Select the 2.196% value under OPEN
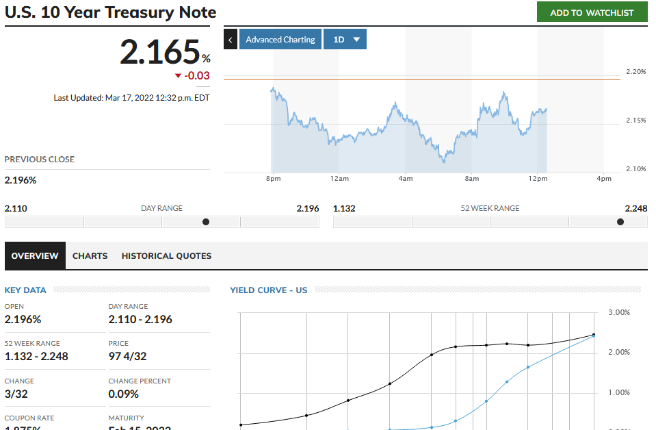Image resolution: width=656 pixels, height=430 pixels. pyautogui.click(x=23, y=320)
